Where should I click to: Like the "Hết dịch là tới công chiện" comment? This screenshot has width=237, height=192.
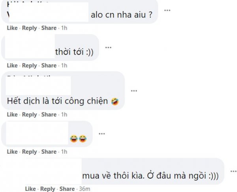[x=12, y=114]
